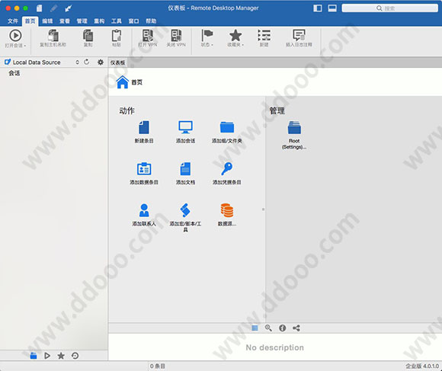This screenshot has height=371, width=442.
Task: Open the 文件 menu
Action: (x=13, y=21)
